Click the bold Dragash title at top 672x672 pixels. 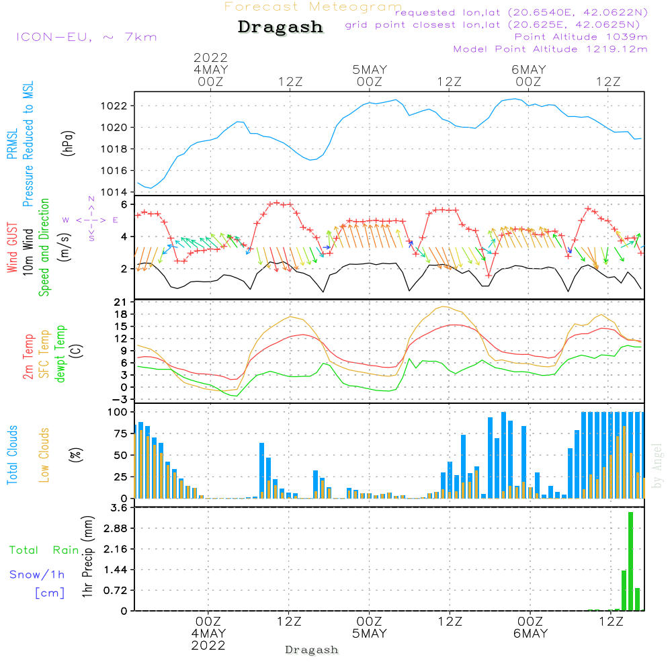tap(280, 27)
